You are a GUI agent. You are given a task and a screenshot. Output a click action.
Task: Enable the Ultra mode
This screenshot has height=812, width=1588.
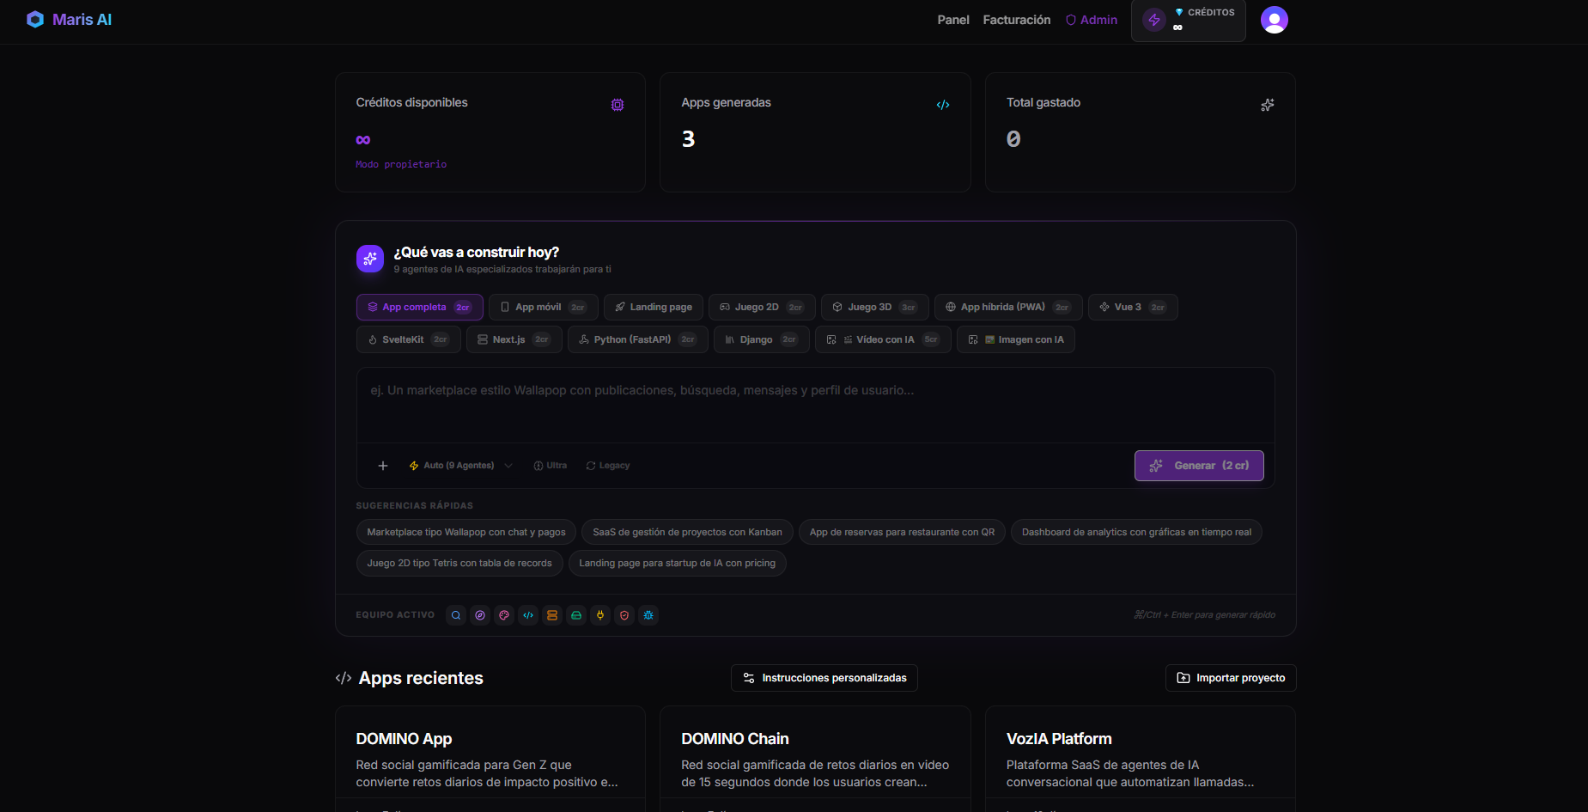(550, 466)
